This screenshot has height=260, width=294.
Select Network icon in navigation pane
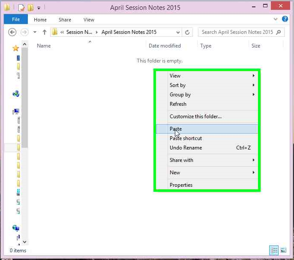(x=16, y=228)
